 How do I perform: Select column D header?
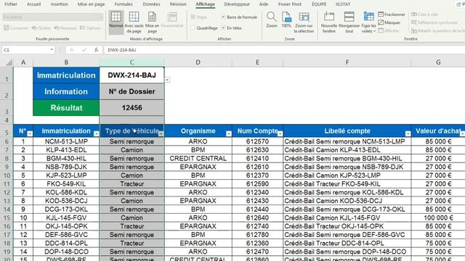click(x=198, y=62)
